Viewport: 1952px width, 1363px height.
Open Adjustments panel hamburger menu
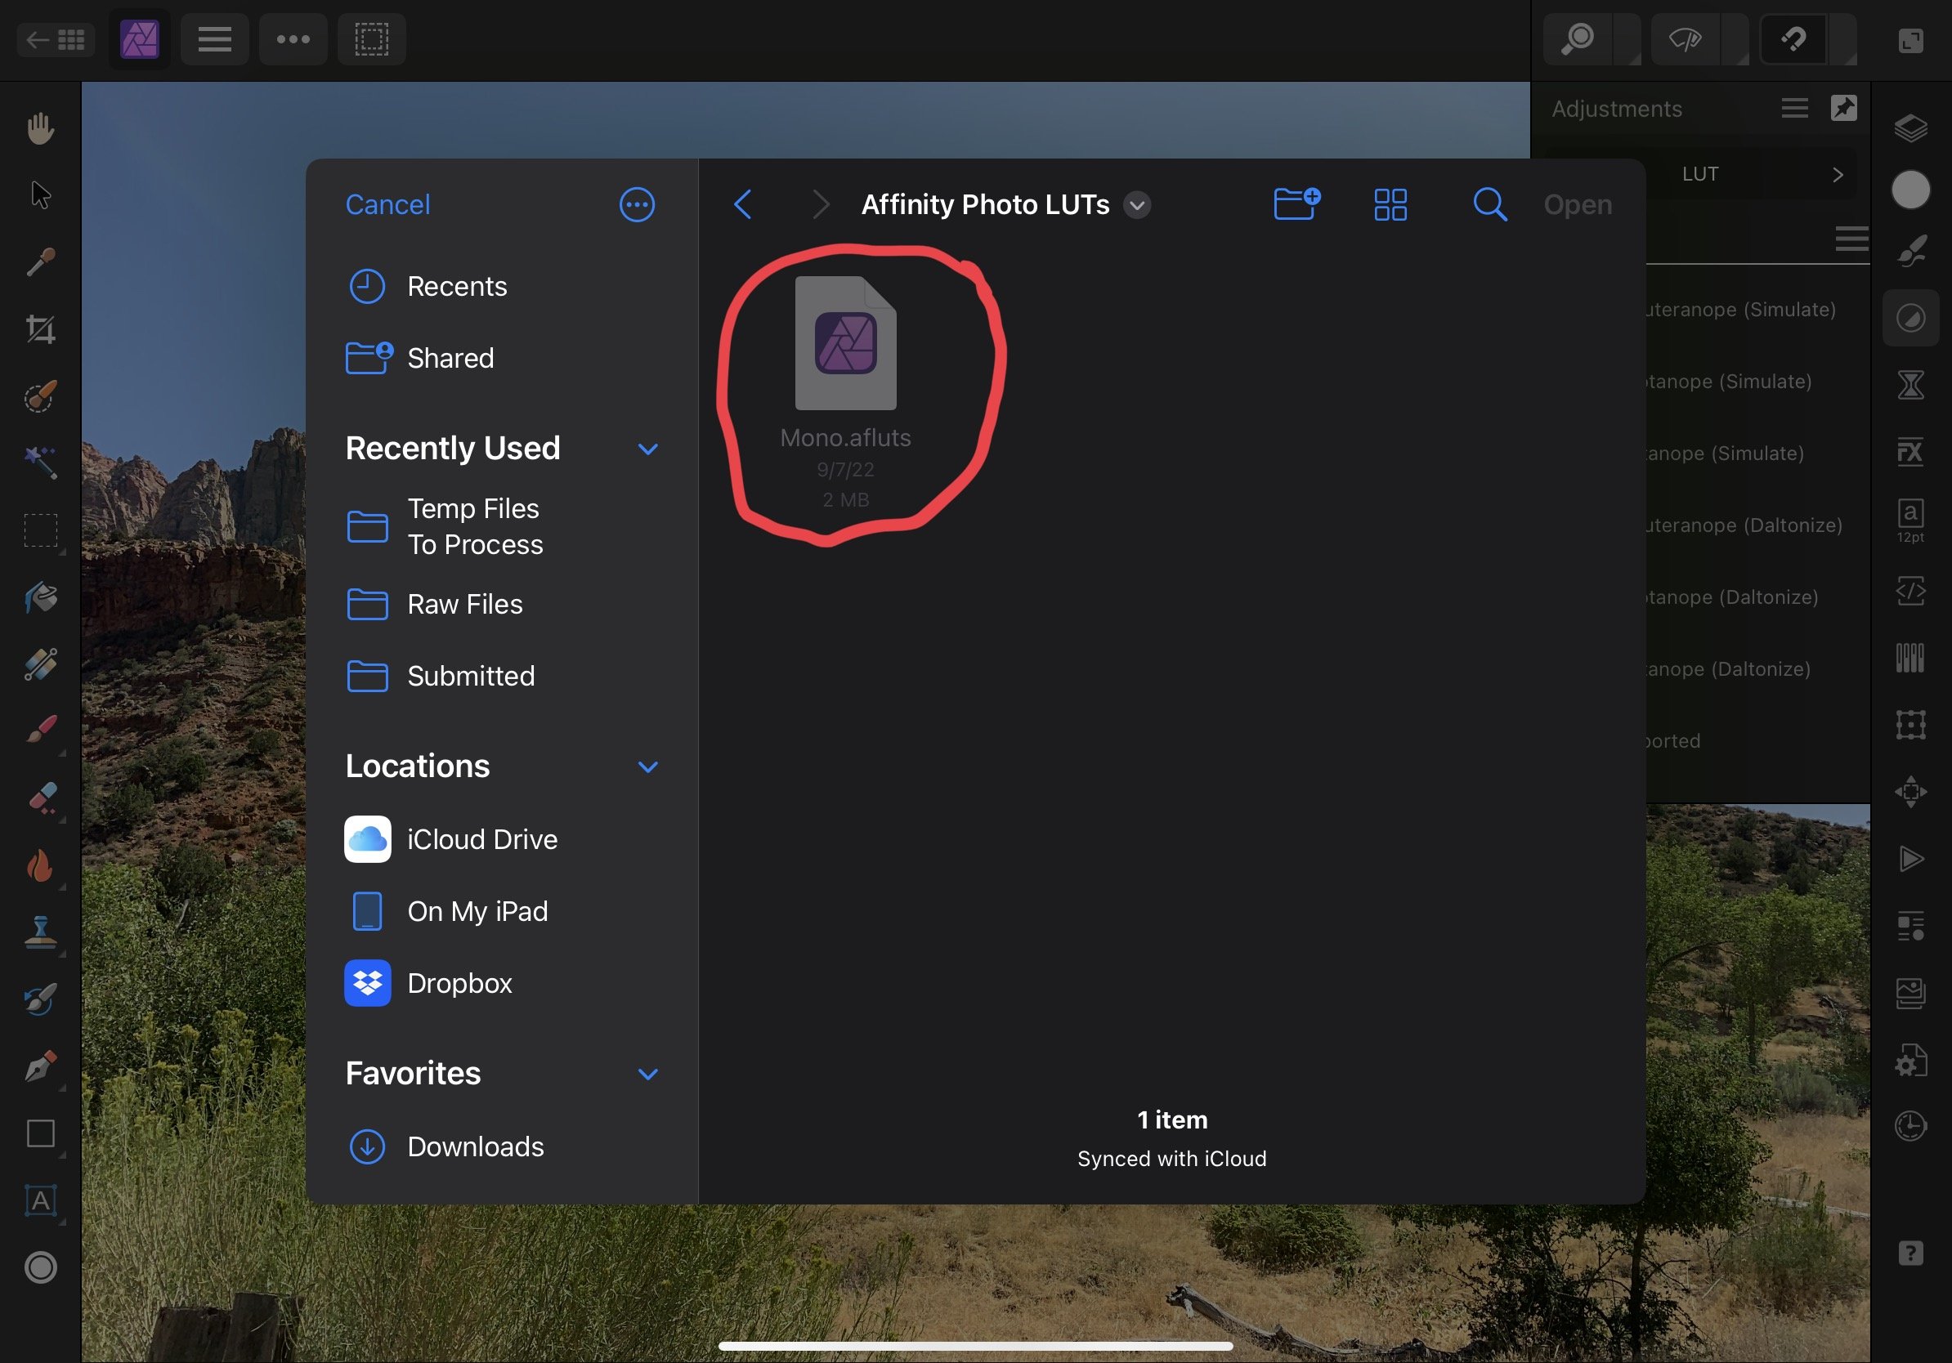(1795, 108)
